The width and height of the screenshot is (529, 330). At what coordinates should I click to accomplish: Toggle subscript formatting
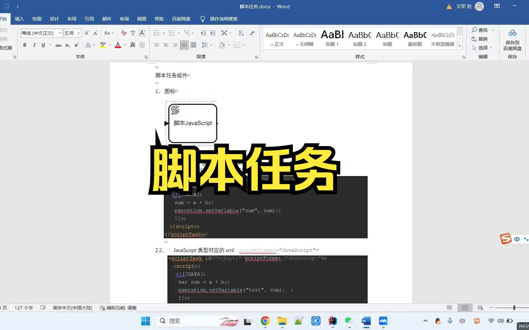68,45
